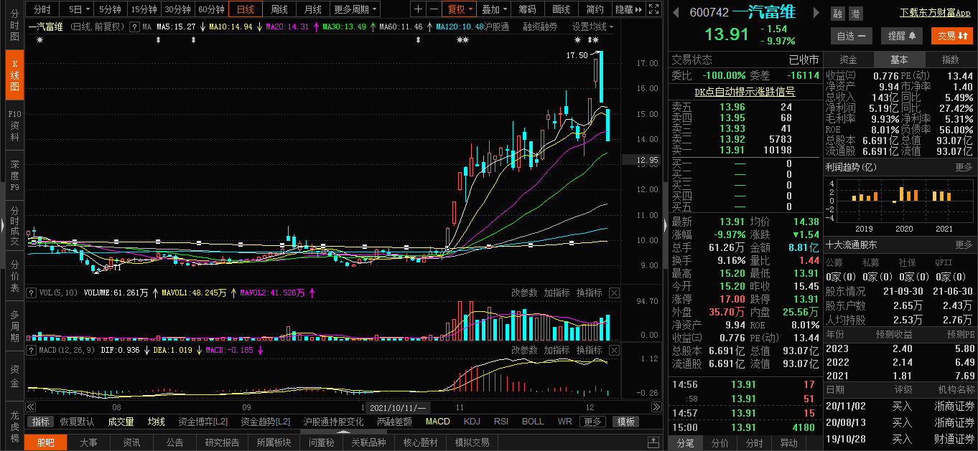Collapse the right panel divider arrow
The width and height of the screenshot is (978, 451).
click(664, 226)
